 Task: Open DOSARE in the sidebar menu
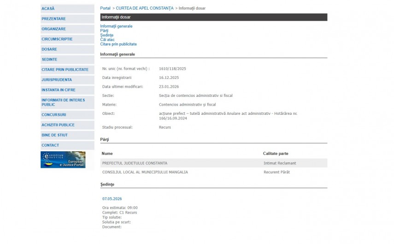click(x=49, y=49)
